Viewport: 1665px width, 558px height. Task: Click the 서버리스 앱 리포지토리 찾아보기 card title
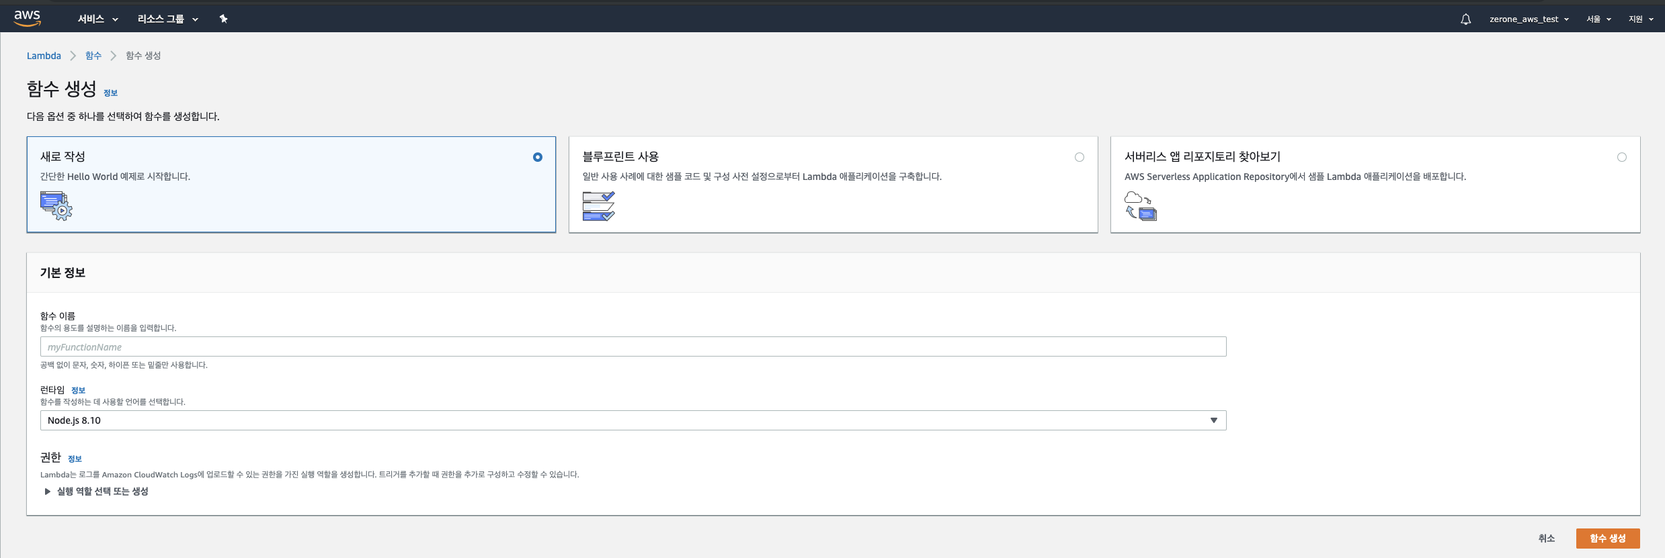(x=1203, y=156)
